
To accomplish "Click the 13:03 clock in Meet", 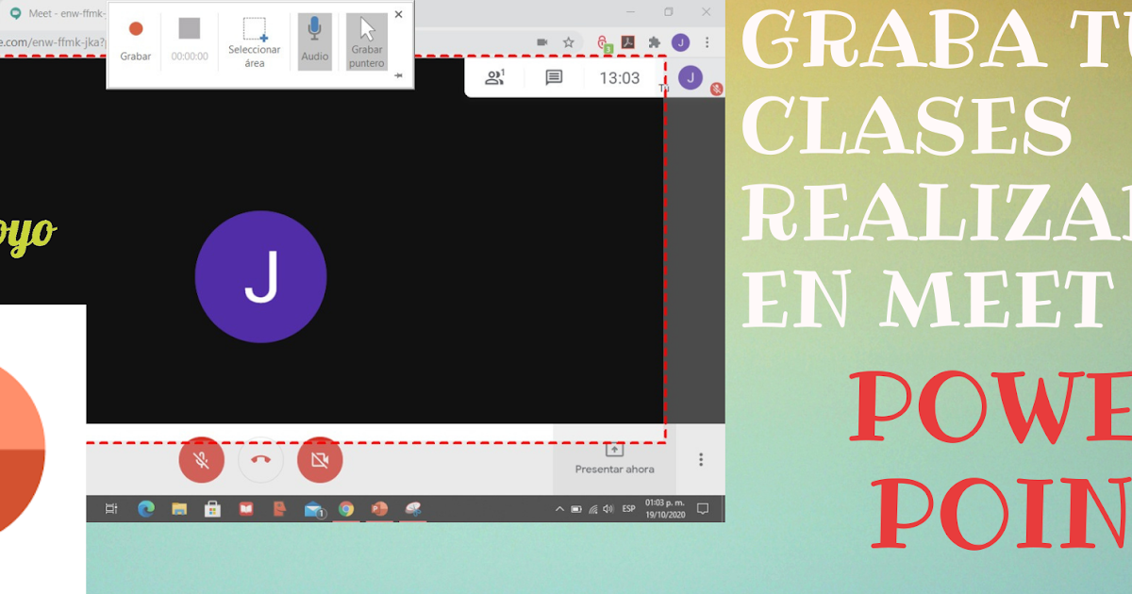I will coord(620,78).
